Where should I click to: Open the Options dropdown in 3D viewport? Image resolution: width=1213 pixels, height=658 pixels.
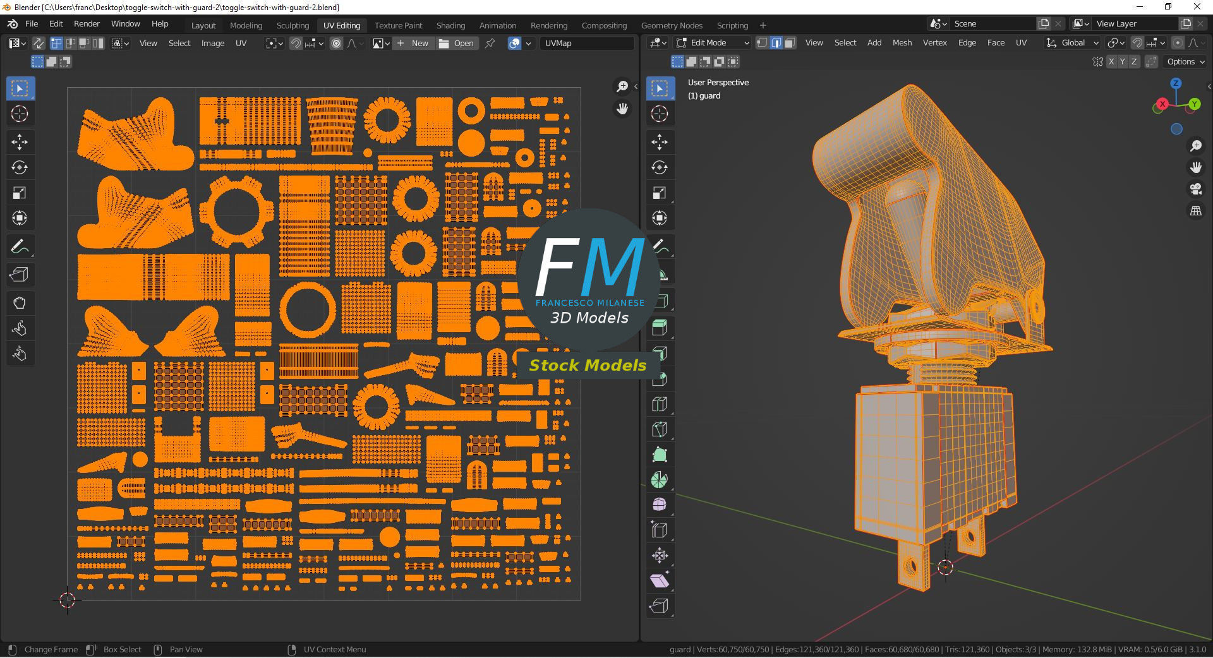coord(1186,61)
